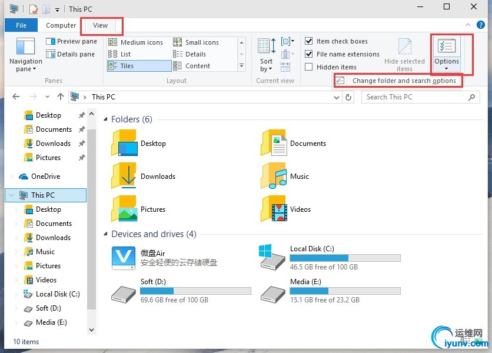Open Local Disk (C:) drive tile
The width and height of the screenshot is (492, 353).
point(330,258)
